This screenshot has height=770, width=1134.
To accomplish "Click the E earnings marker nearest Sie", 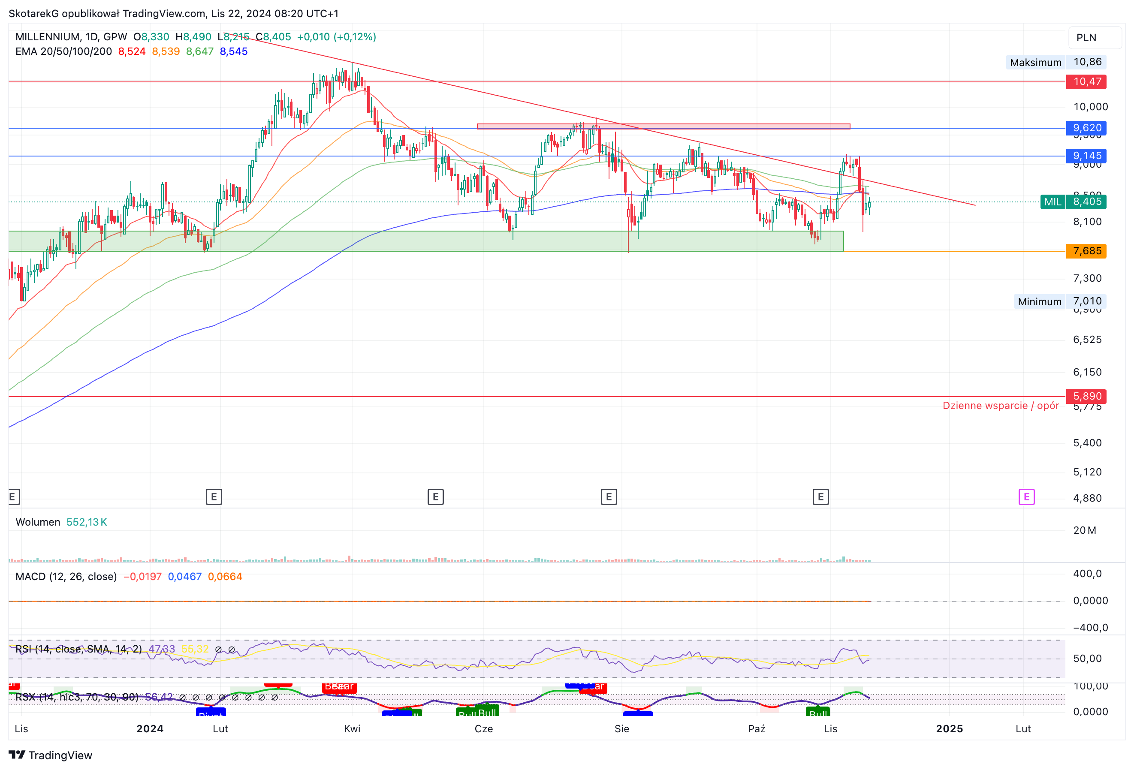I will click(609, 497).
